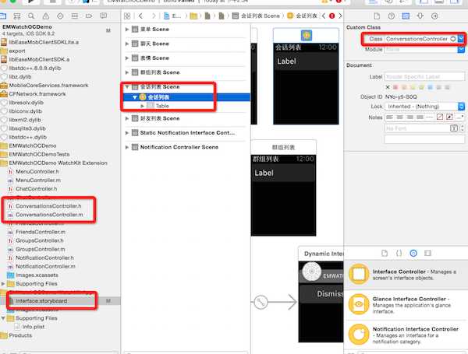This screenshot has width=468, height=354.
Task: Open the Quick Help inspector icon
Action: point(392,16)
